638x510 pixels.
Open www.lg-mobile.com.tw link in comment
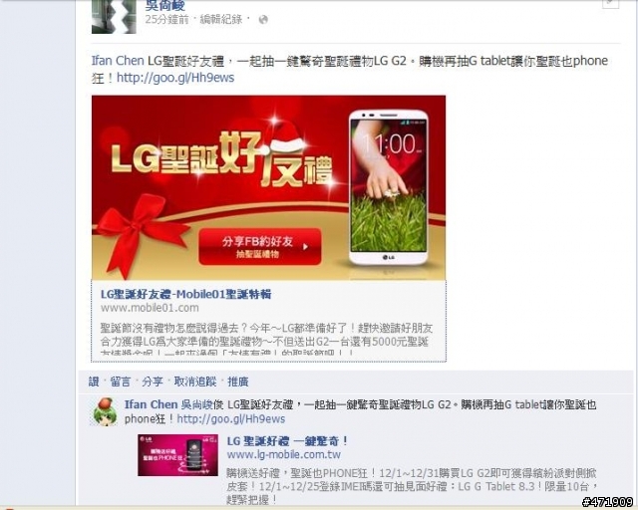283,454
